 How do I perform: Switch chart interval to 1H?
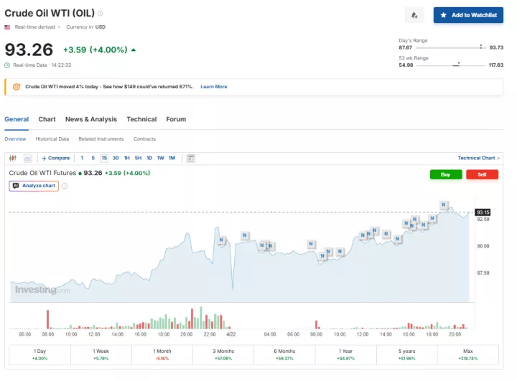(x=126, y=158)
